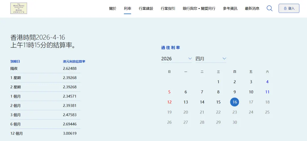
Task: Click greyed-out date 20
Action: coord(186,112)
